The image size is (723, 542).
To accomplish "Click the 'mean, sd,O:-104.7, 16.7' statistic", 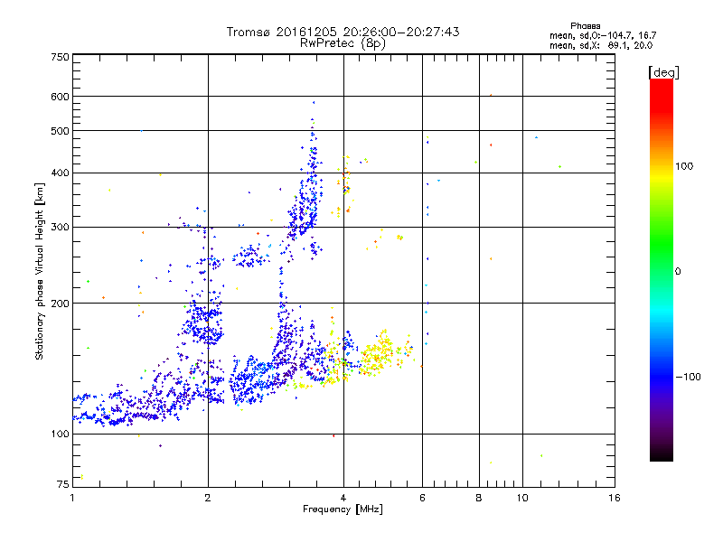I will (x=603, y=35).
